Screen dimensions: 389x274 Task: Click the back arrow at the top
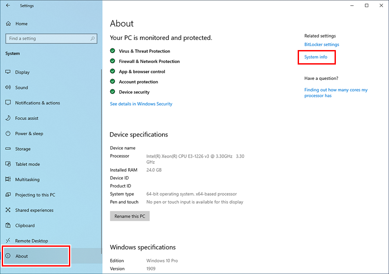(x=7, y=5)
